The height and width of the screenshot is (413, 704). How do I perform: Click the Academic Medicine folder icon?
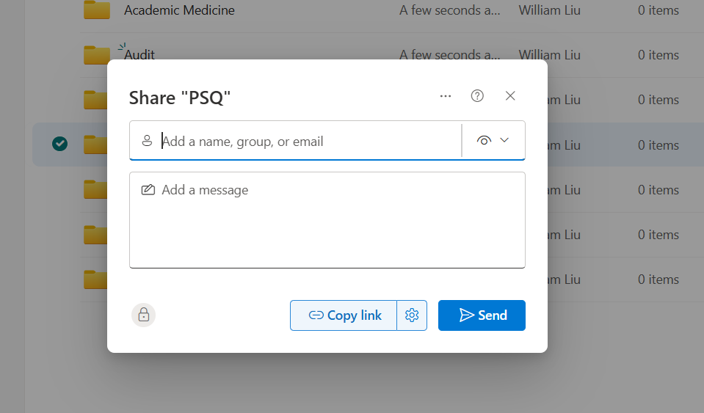[96, 10]
